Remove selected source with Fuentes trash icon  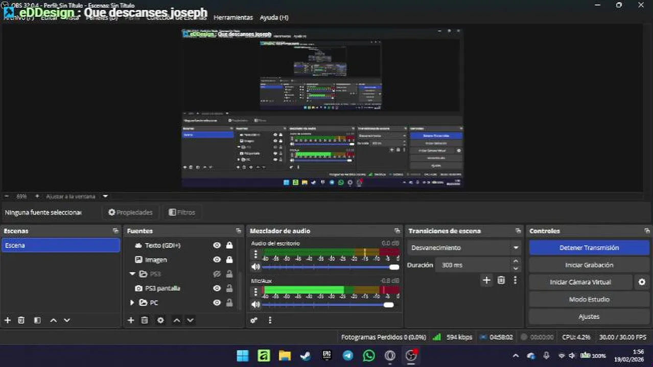(x=145, y=320)
